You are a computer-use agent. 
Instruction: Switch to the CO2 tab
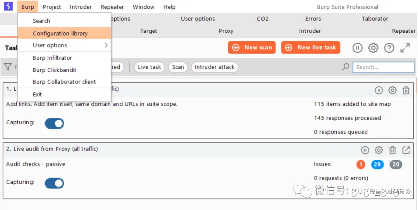pyautogui.click(x=262, y=19)
